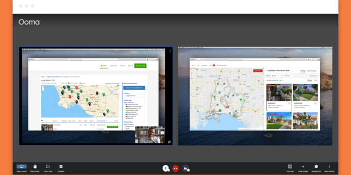
Task: Toggle the camera video button
Action: pos(185,168)
